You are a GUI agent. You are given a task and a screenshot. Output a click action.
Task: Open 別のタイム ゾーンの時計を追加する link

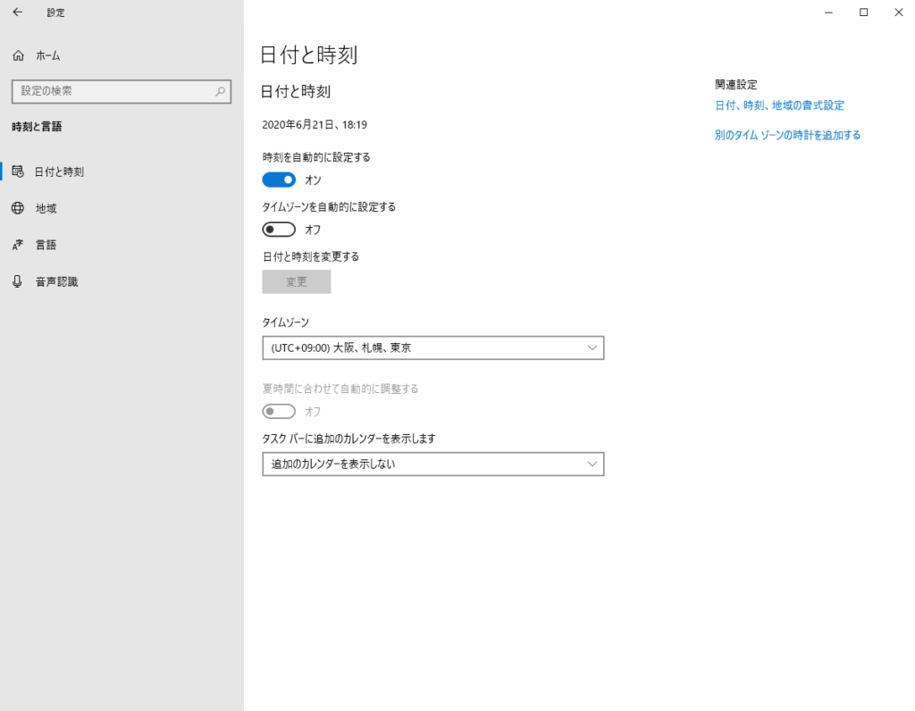[x=788, y=135]
